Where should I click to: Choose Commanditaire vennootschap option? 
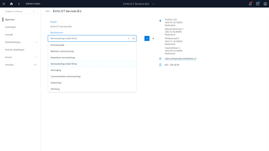[92, 77]
